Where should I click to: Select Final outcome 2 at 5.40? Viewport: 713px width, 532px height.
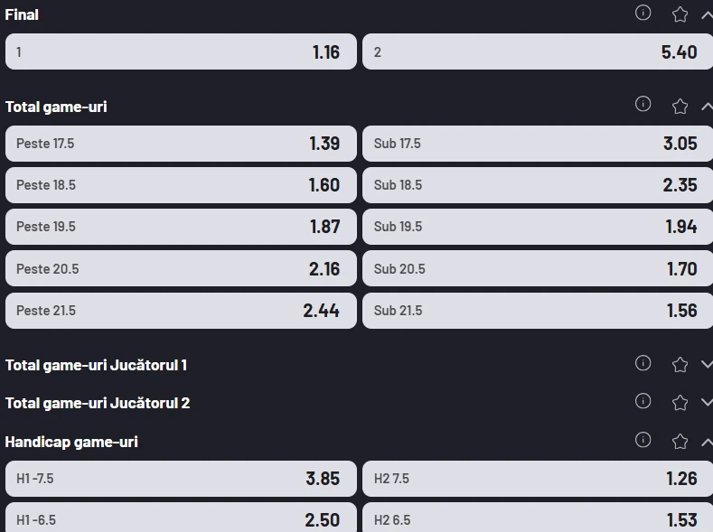coord(538,51)
